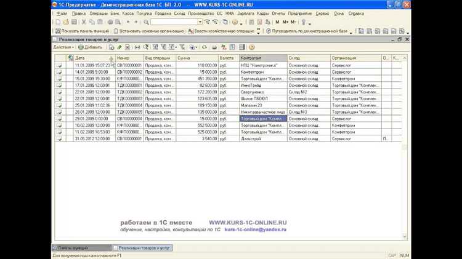462x259 pixels.
Task: Expand dropdown after Путеводитель по демонстрационной базе
Action: 351,33
